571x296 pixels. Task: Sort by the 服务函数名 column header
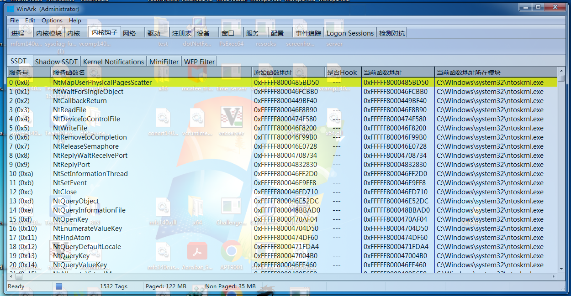(x=151, y=72)
